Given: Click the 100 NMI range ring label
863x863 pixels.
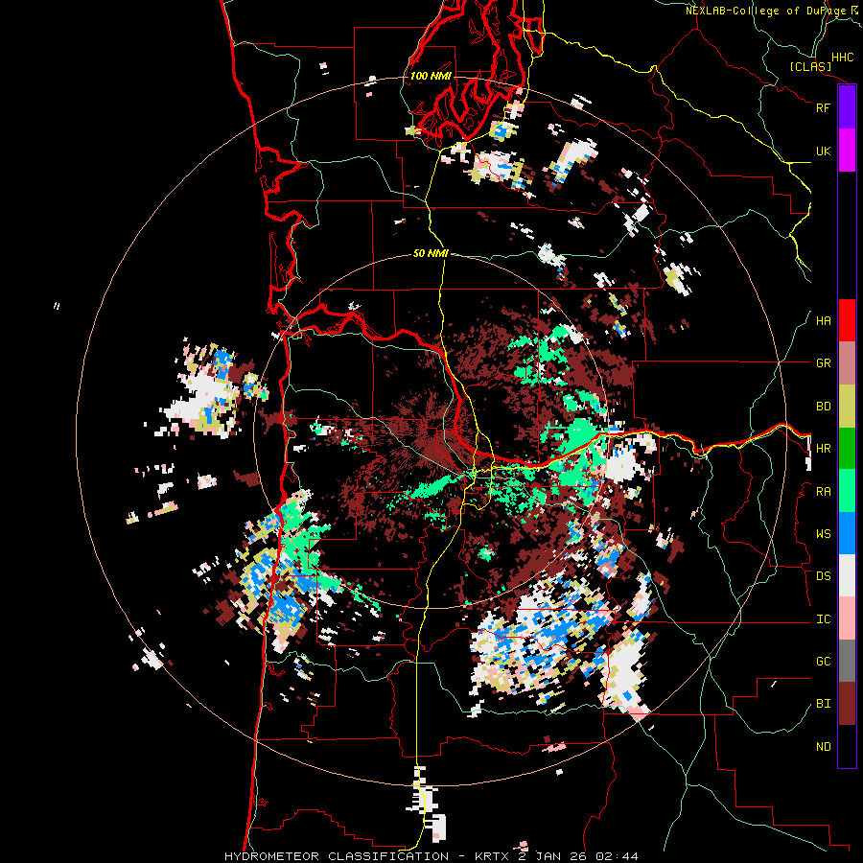Looking at the screenshot, I should tap(431, 76).
